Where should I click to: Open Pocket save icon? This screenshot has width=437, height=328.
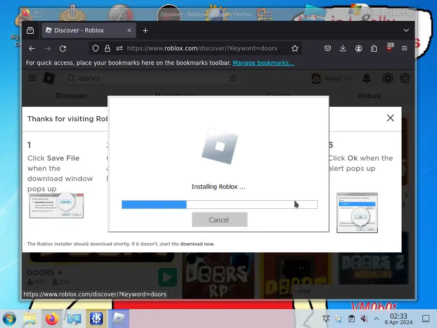point(328,49)
